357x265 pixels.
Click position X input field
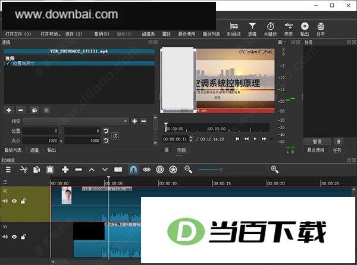40,131
